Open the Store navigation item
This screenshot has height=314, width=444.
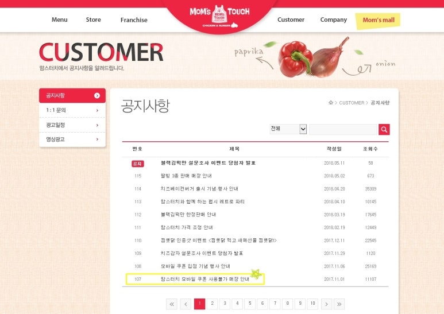[x=93, y=20]
